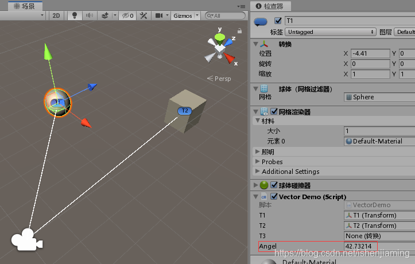Collapse the 材料 Materials section
Viewport: 415px width, 264px height.
coord(257,121)
